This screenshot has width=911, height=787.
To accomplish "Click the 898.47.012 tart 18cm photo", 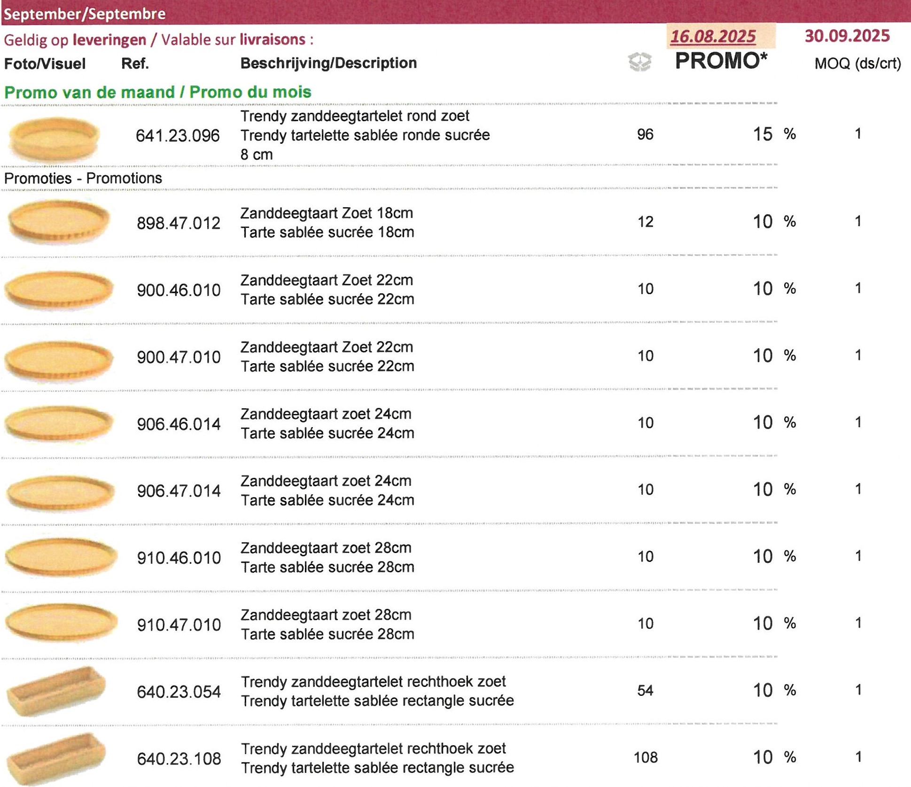I will point(59,221).
